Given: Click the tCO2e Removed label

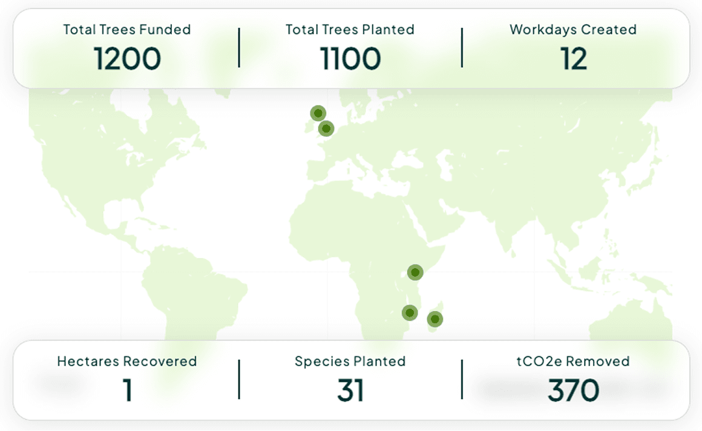Looking at the screenshot, I should pos(573,361).
